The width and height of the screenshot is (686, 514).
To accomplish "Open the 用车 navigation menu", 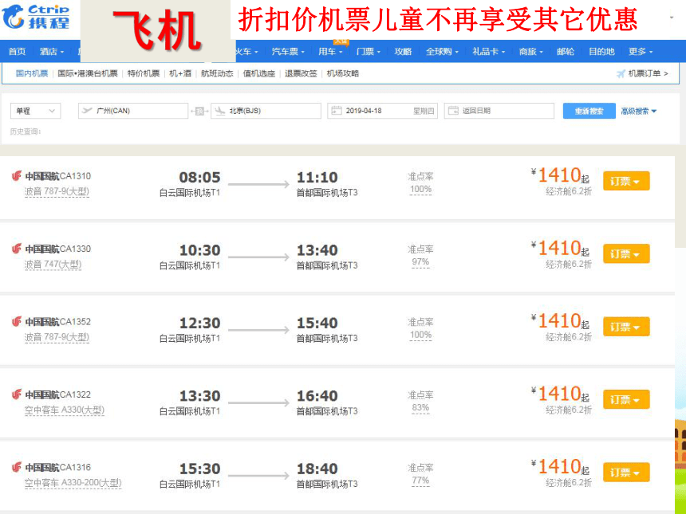I will tap(330, 52).
